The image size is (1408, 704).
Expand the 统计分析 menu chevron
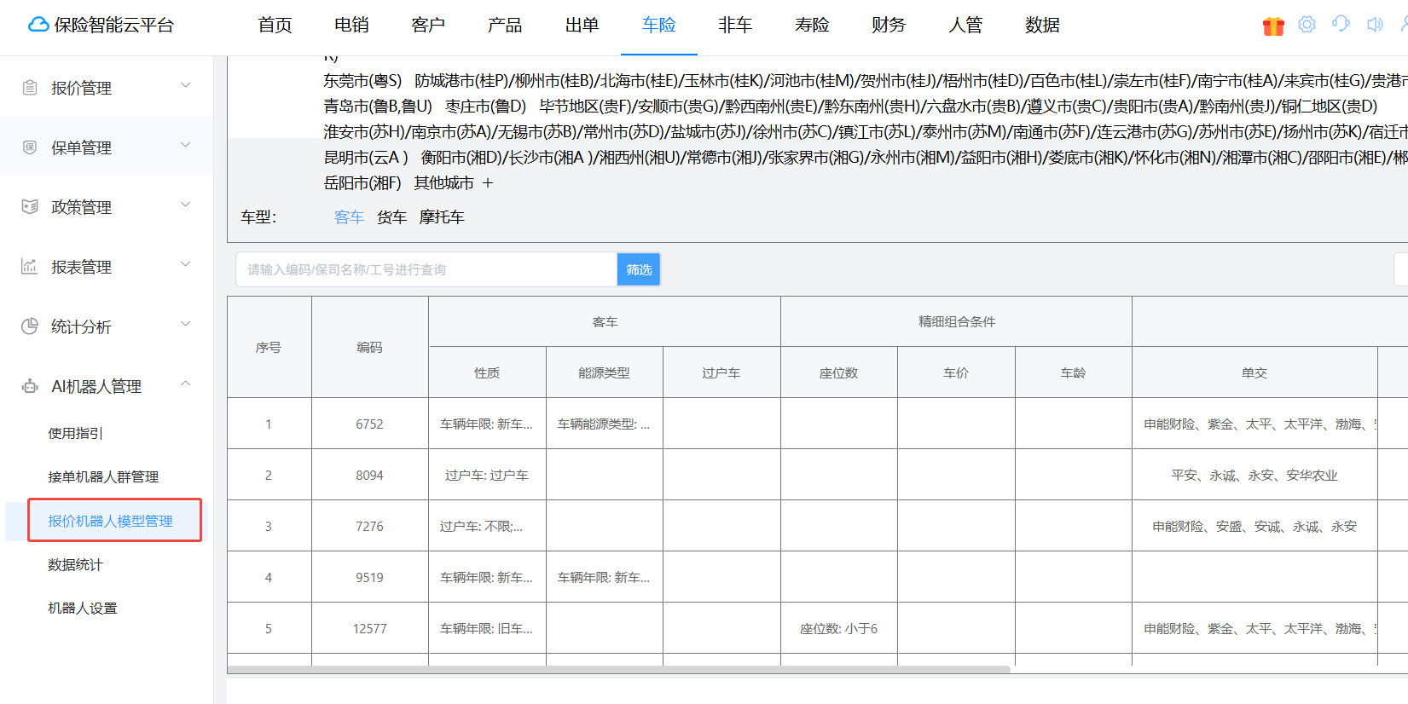point(186,324)
